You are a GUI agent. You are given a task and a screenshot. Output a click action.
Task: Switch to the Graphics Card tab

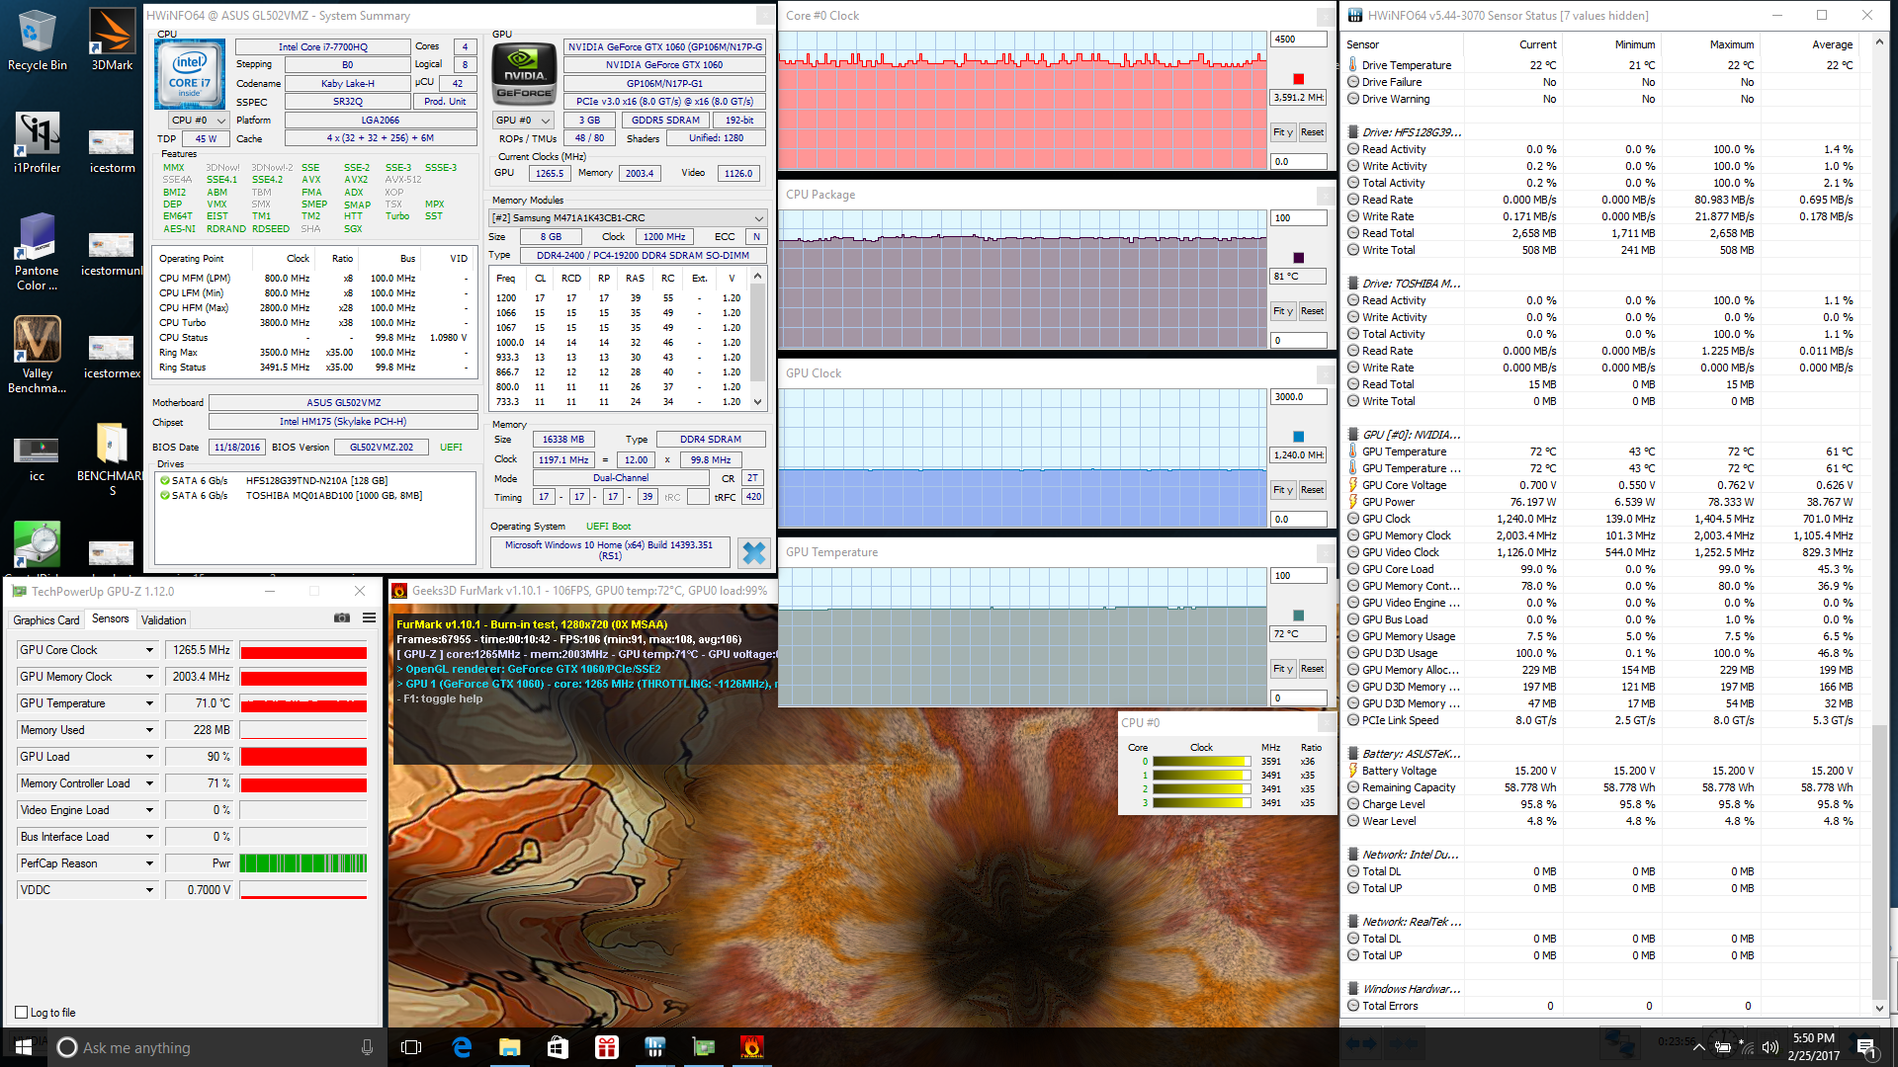(x=46, y=620)
